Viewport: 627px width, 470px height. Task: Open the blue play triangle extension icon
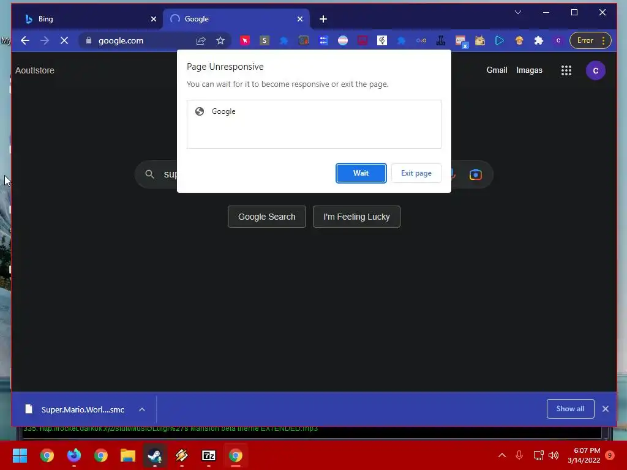pyautogui.click(x=500, y=40)
